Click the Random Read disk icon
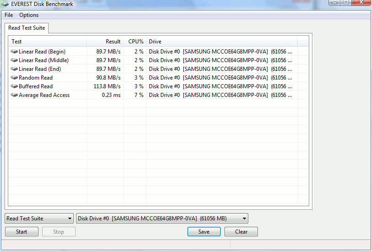 (14, 77)
